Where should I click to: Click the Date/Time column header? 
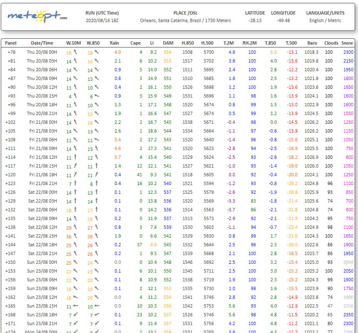(42, 43)
